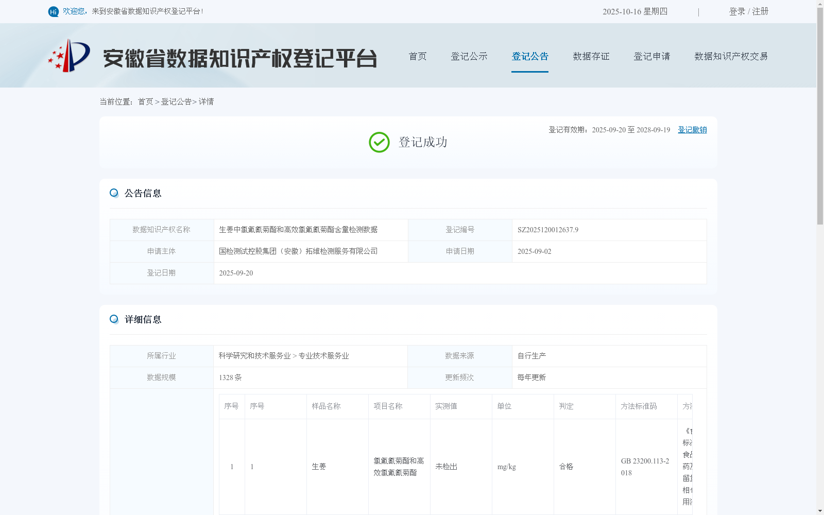
Task: Click the application date 2025-09-02
Action: coord(535,251)
